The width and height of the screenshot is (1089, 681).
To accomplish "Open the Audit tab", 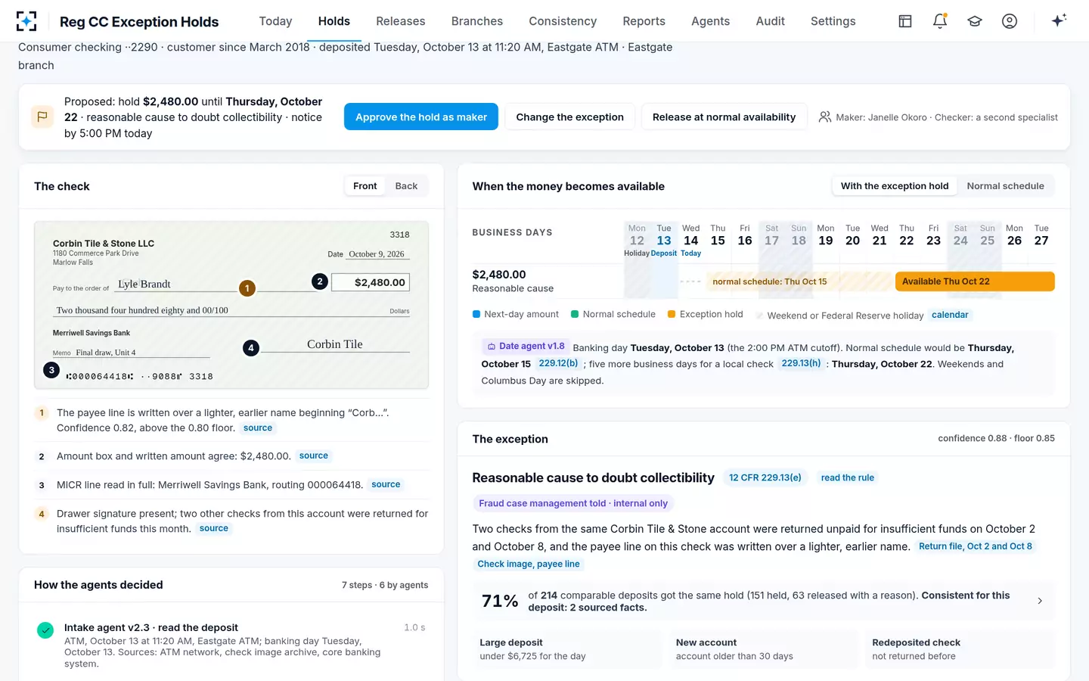I will [771, 21].
